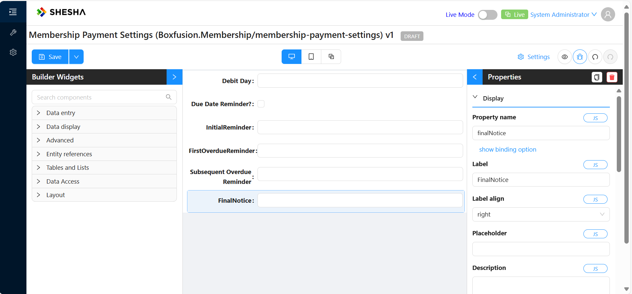The height and width of the screenshot is (294, 632).
Task: Toggle JS mode for Property name
Action: [x=595, y=118]
